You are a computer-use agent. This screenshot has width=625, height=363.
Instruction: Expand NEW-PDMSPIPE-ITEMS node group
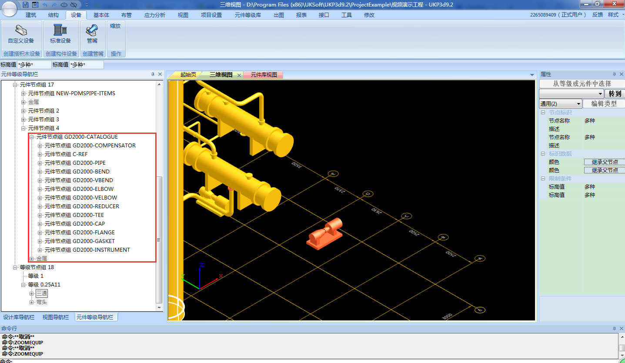click(x=23, y=93)
